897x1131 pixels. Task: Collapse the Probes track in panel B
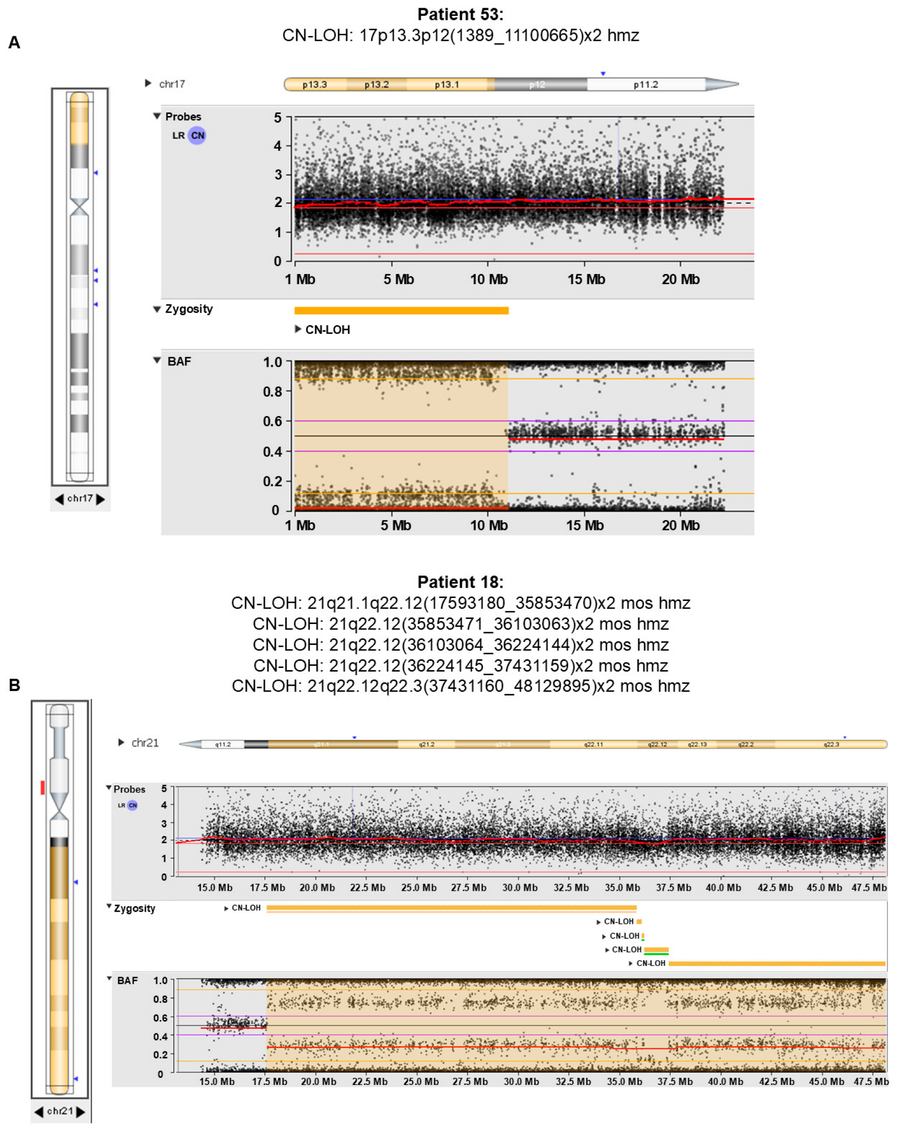click(108, 788)
